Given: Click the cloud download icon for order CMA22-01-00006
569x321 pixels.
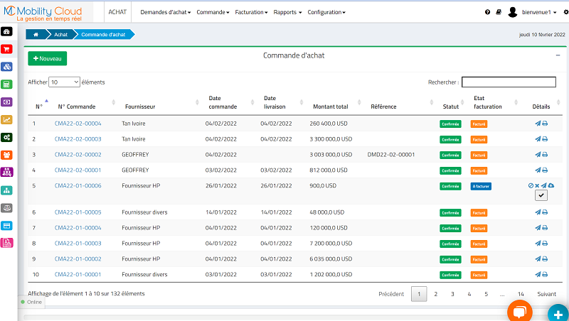Looking at the screenshot, I should click(x=551, y=185).
